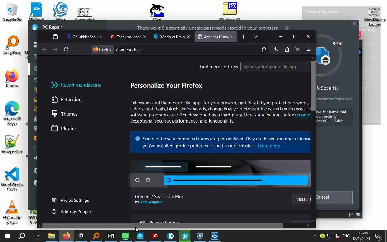Dismiss the unsafe passwords notice in PC Repair

(x=287, y=28)
